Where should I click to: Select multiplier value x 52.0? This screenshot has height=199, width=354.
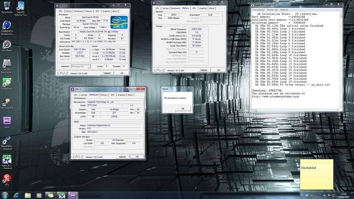click(x=80, y=53)
